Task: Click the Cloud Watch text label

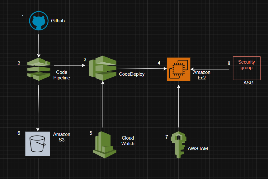Action: [128, 141]
